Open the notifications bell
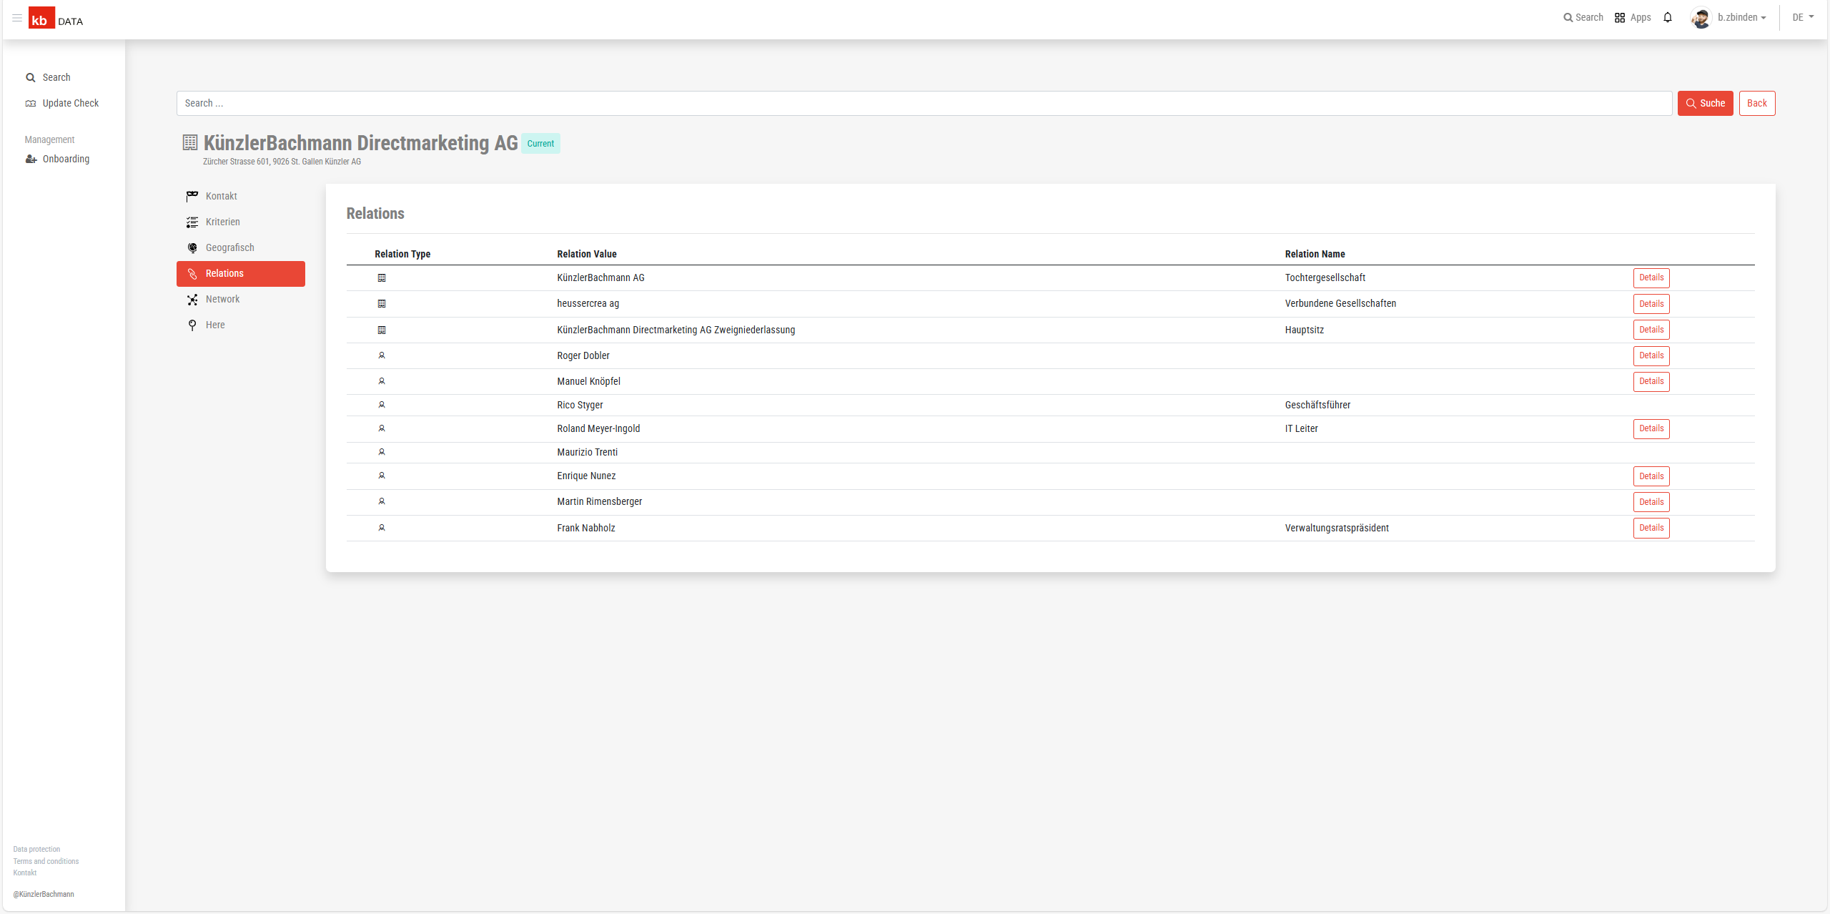Image resolution: width=1830 pixels, height=914 pixels. point(1668,17)
